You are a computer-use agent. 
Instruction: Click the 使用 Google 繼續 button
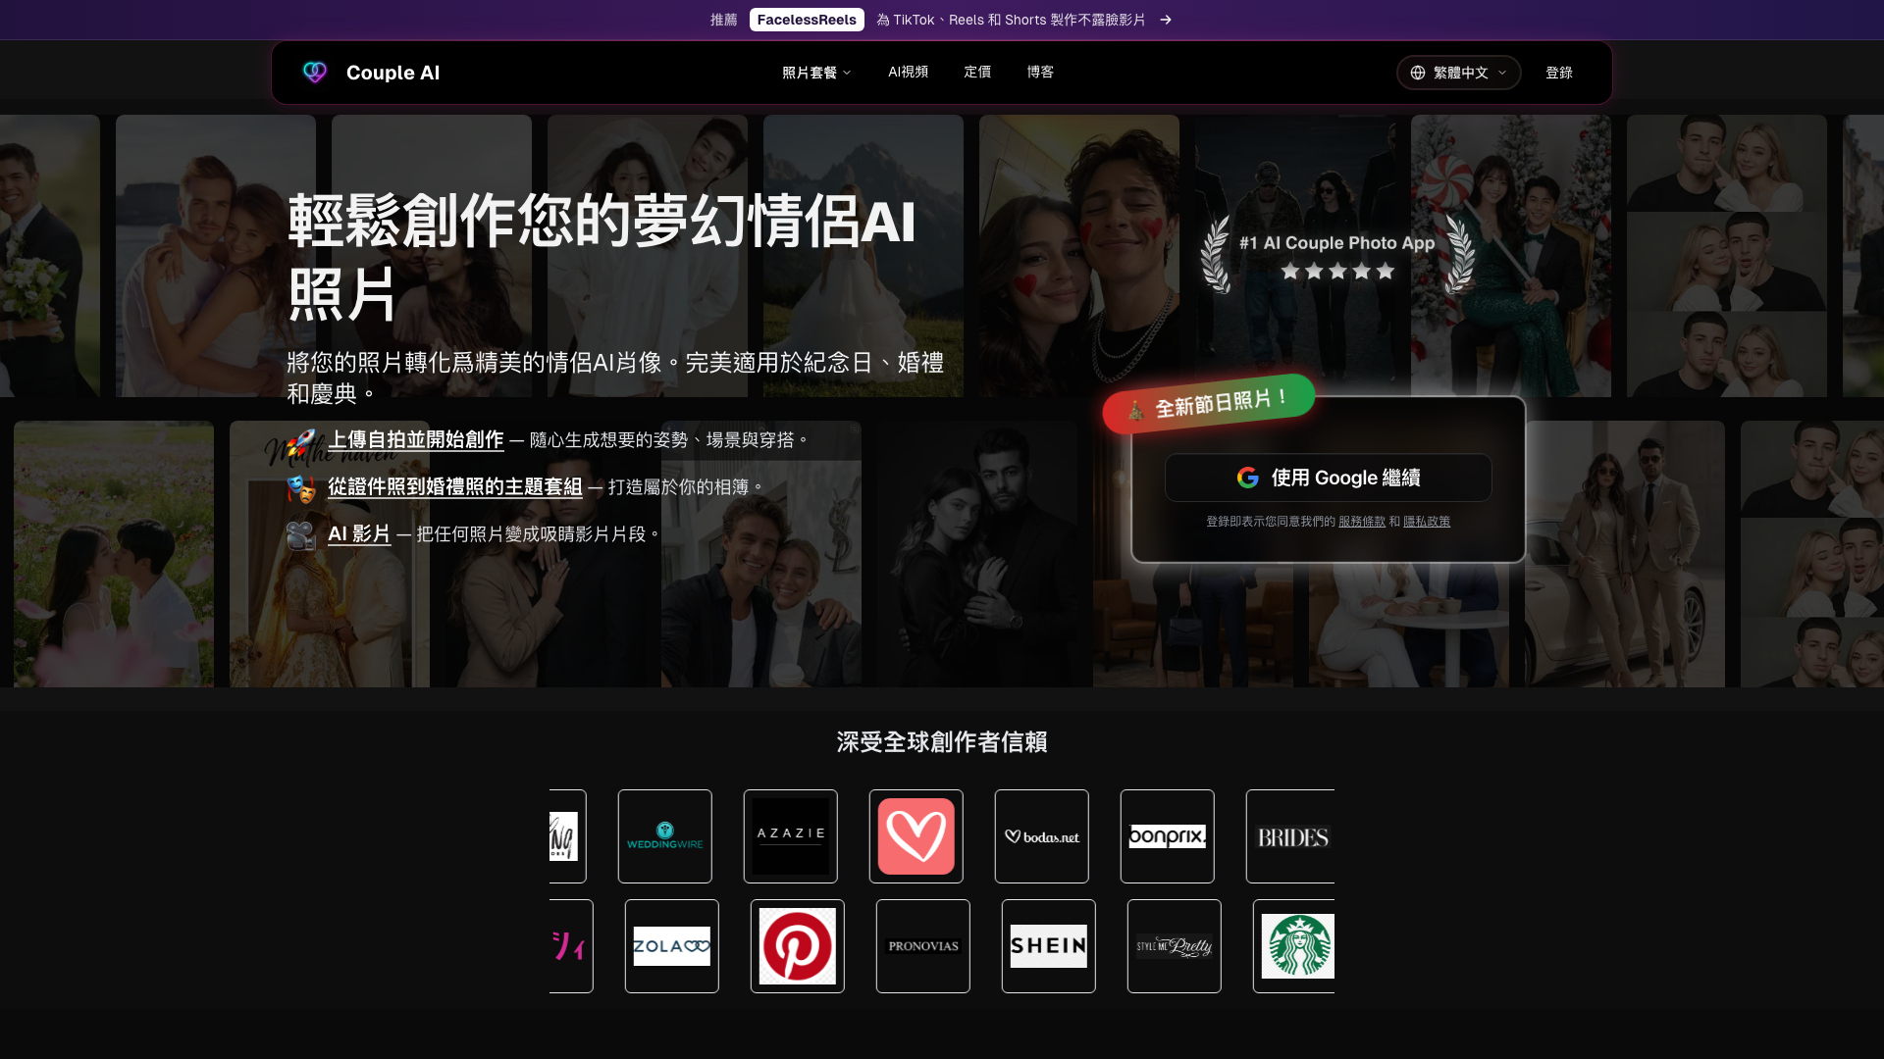(1329, 478)
